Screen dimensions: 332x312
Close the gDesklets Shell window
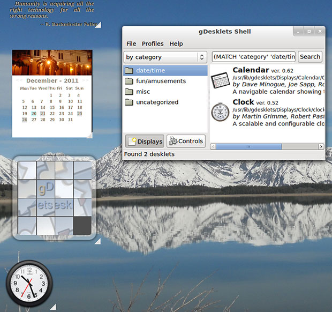[x=320, y=32]
